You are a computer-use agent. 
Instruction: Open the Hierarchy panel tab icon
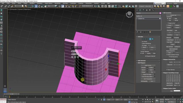pyautogui.click(x=144, y=10)
